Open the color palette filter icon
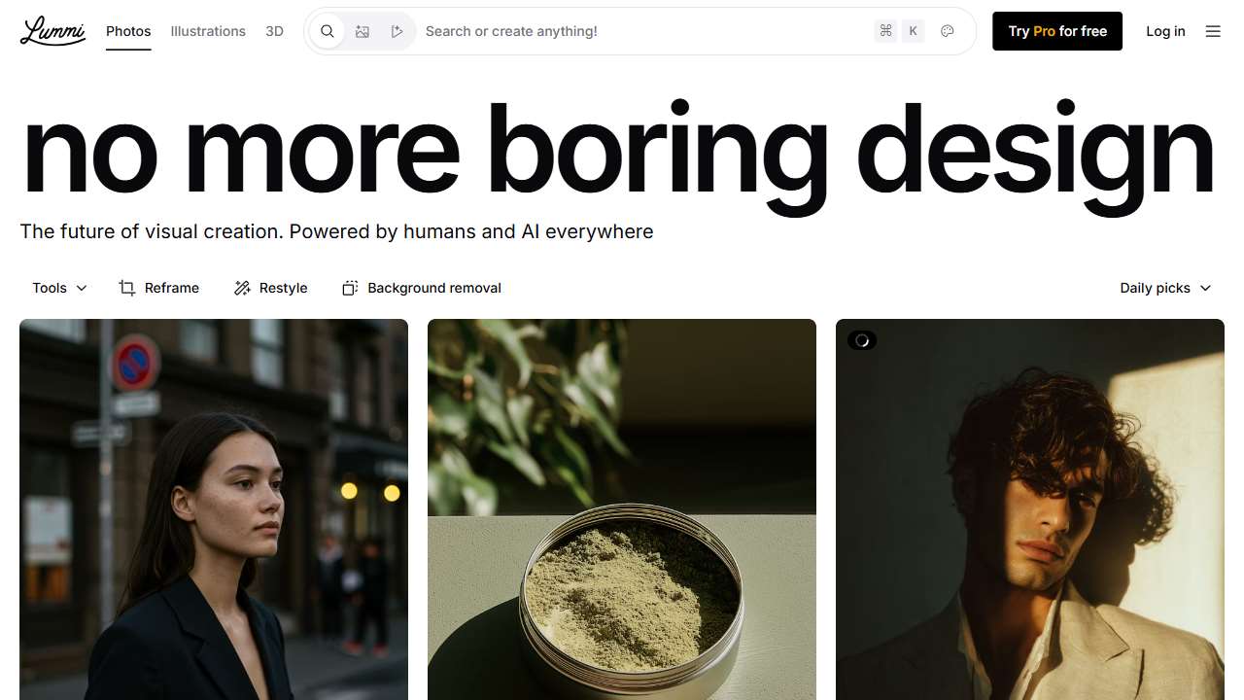This screenshot has height=700, width=1244. (948, 31)
